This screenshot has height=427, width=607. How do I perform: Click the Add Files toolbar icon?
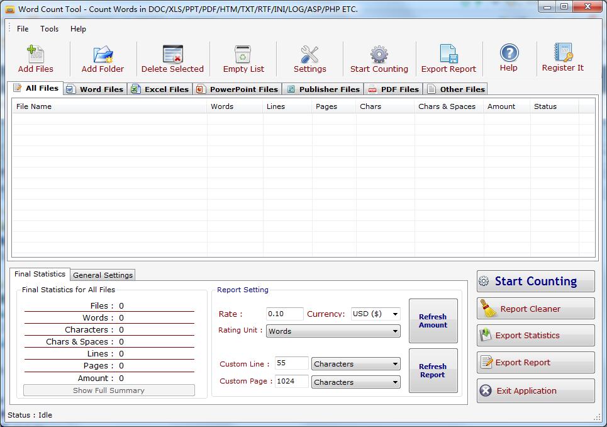point(35,54)
